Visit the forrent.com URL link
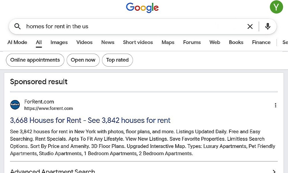This screenshot has width=288, height=173. point(48,109)
